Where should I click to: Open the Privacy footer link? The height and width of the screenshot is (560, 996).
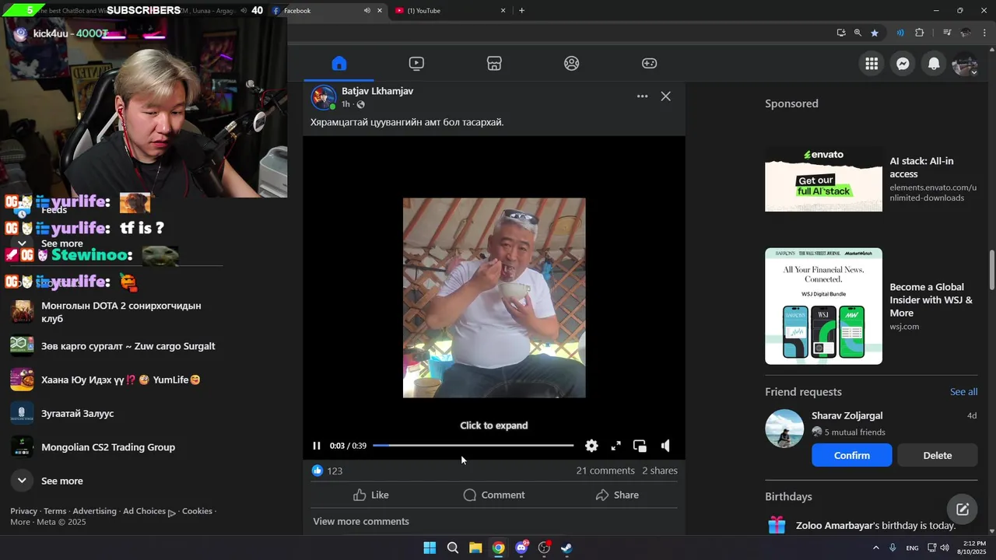click(23, 511)
